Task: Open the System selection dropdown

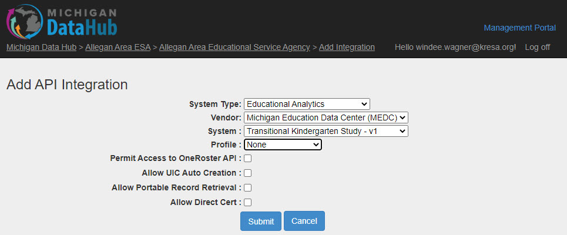Action: pos(326,131)
